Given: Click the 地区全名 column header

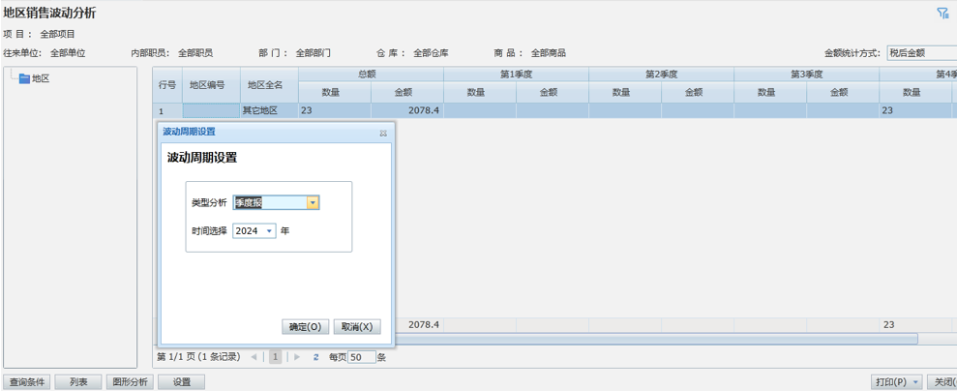Looking at the screenshot, I should tap(265, 85).
